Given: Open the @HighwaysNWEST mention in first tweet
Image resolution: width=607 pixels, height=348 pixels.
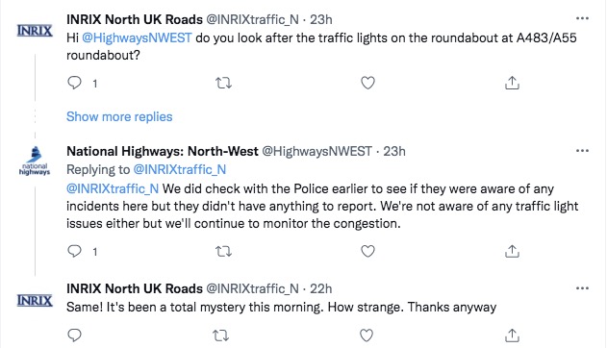Looking at the screenshot, I should coord(137,37).
